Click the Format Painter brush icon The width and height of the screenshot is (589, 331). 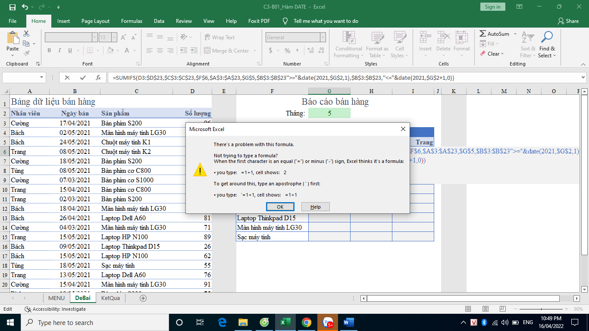pos(26,53)
